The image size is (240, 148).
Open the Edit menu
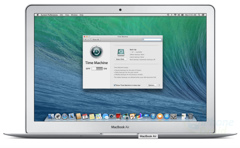(61, 15)
